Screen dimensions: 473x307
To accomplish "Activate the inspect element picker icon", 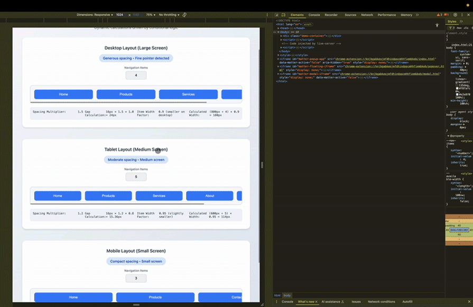I will tap(276, 15).
